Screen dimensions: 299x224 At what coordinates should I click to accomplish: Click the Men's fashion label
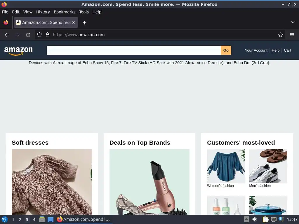tap(260, 186)
